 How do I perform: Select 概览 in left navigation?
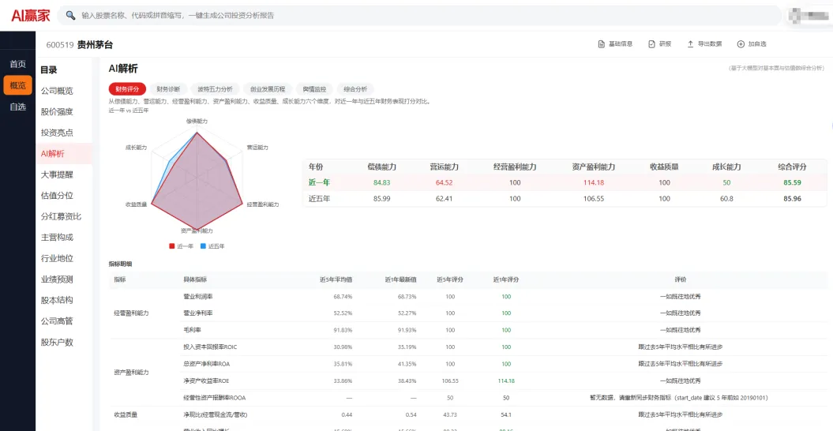pyautogui.click(x=17, y=85)
